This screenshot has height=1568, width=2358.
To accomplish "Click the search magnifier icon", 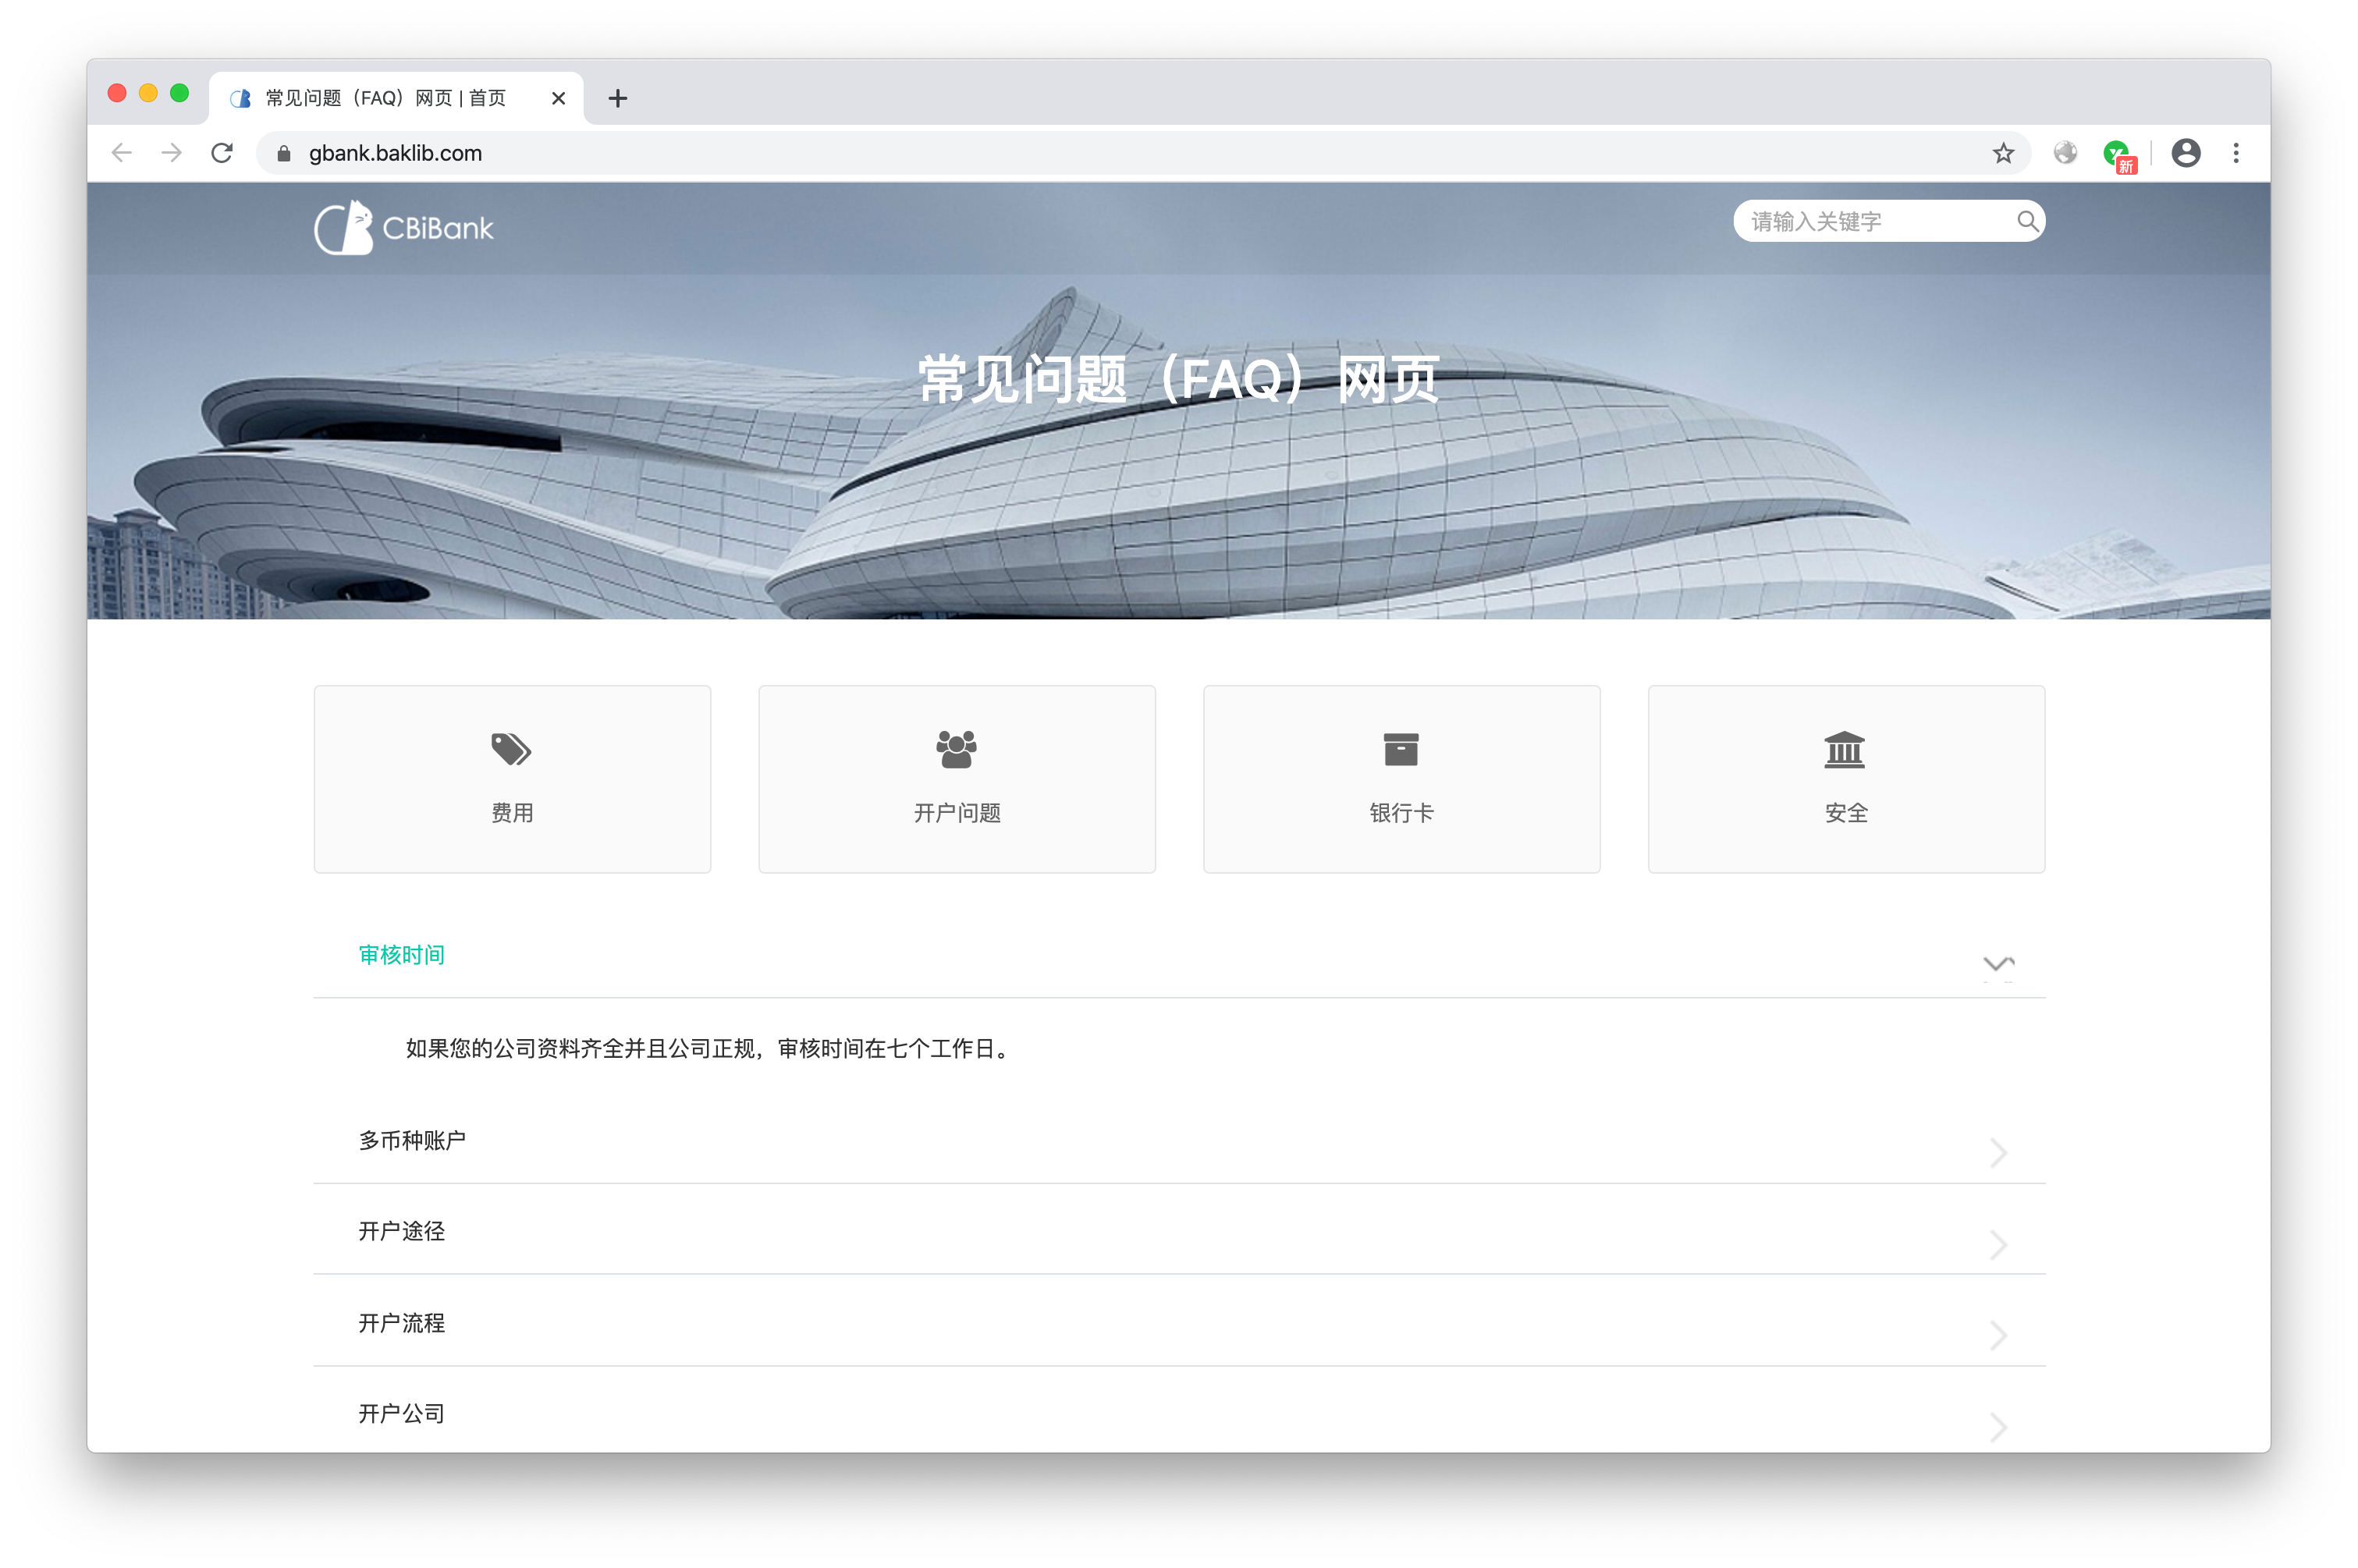I will [x=2026, y=221].
